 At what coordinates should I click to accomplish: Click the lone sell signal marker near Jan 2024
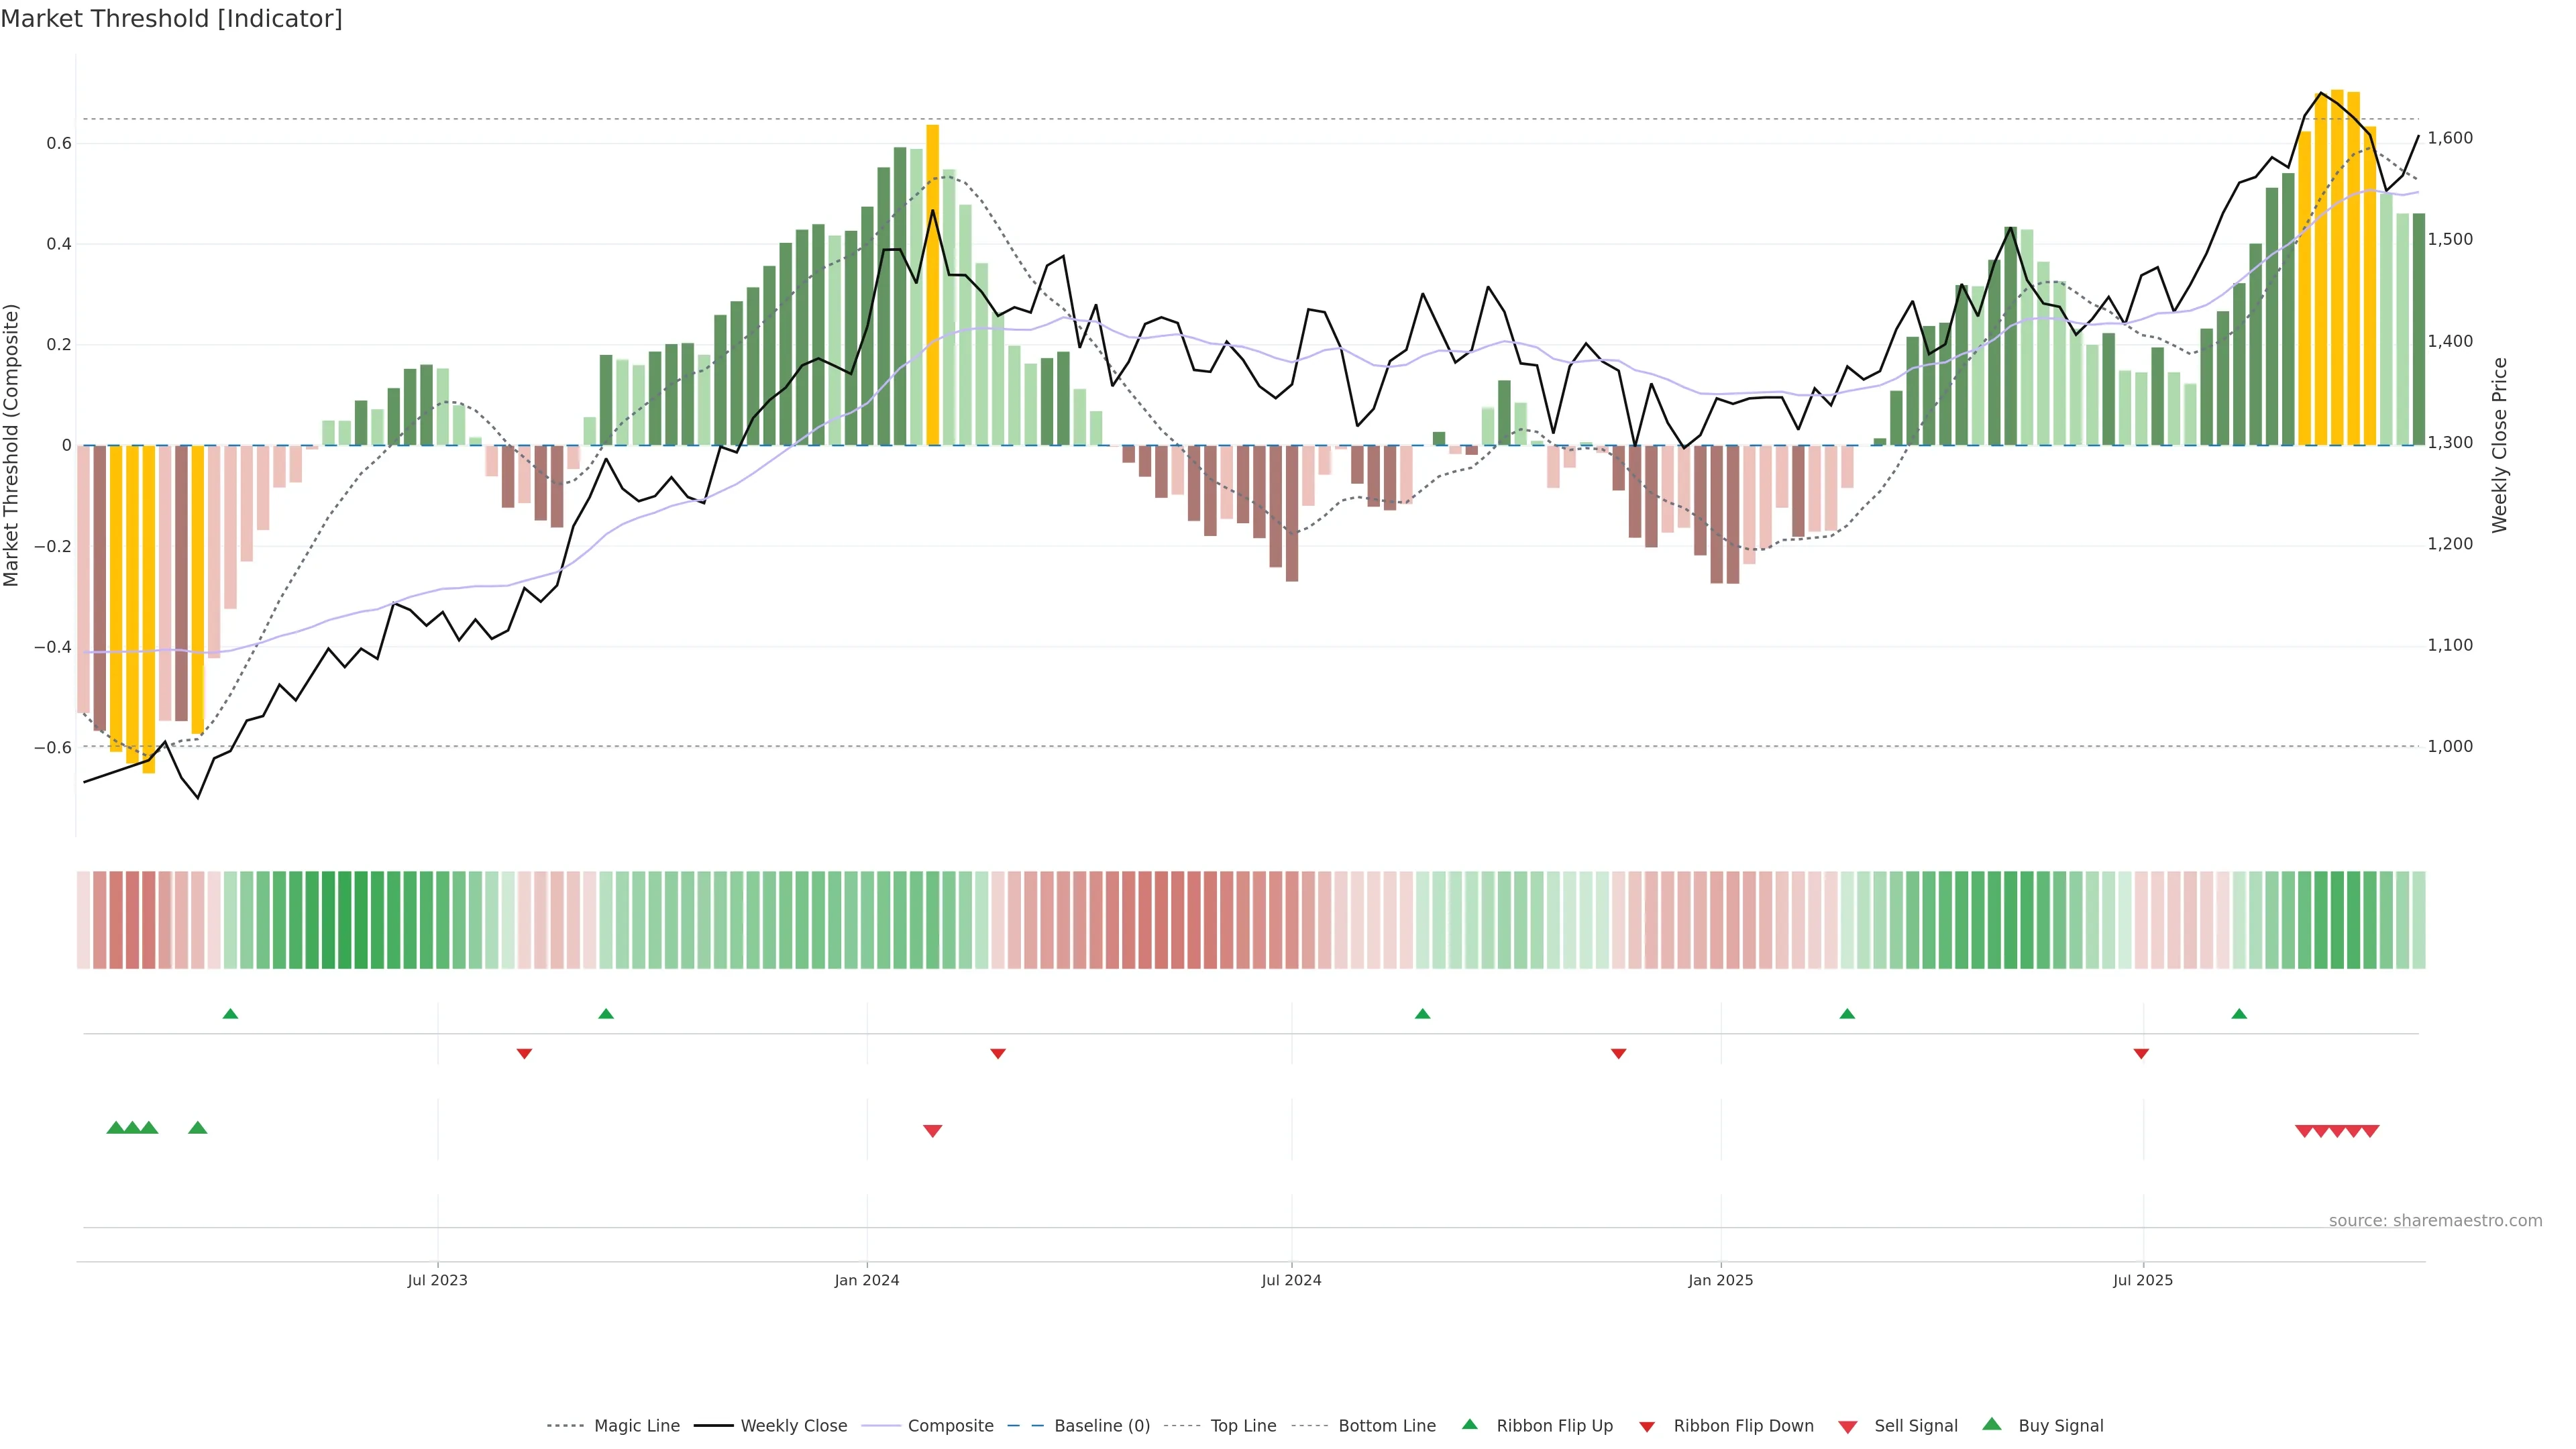(x=932, y=1131)
